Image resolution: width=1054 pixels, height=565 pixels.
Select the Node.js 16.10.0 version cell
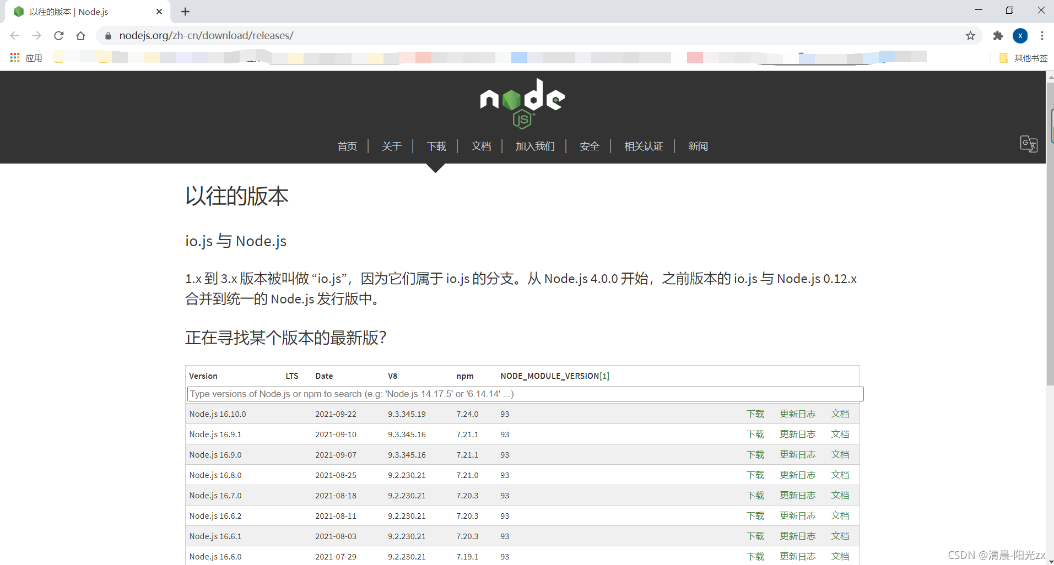click(x=218, y=414)
